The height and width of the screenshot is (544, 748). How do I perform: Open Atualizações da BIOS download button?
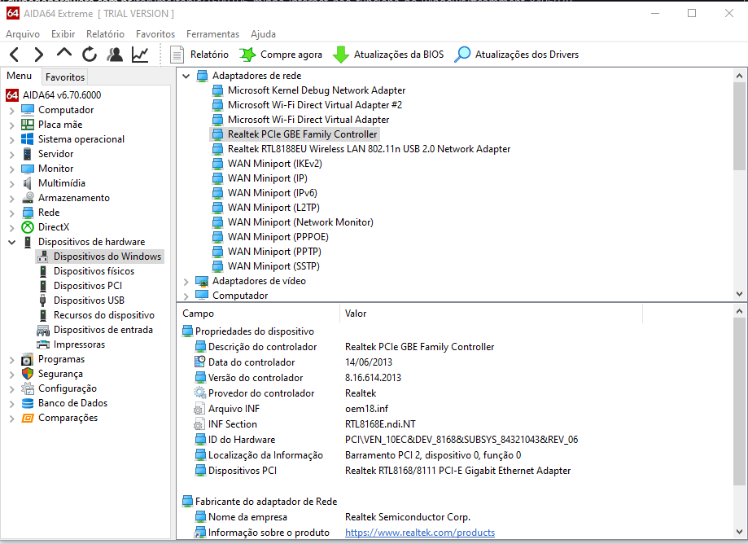point(388,55)
